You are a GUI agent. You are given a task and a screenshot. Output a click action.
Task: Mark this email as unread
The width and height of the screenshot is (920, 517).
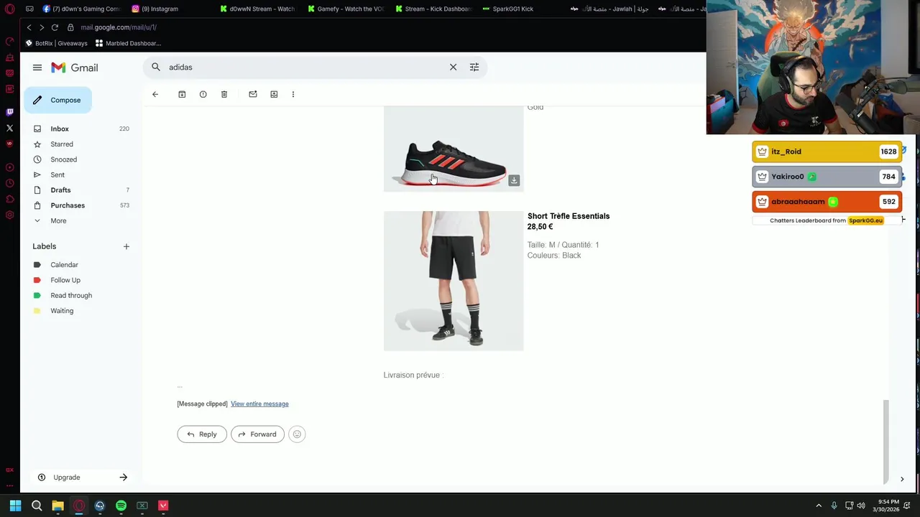tap(253, 94)
